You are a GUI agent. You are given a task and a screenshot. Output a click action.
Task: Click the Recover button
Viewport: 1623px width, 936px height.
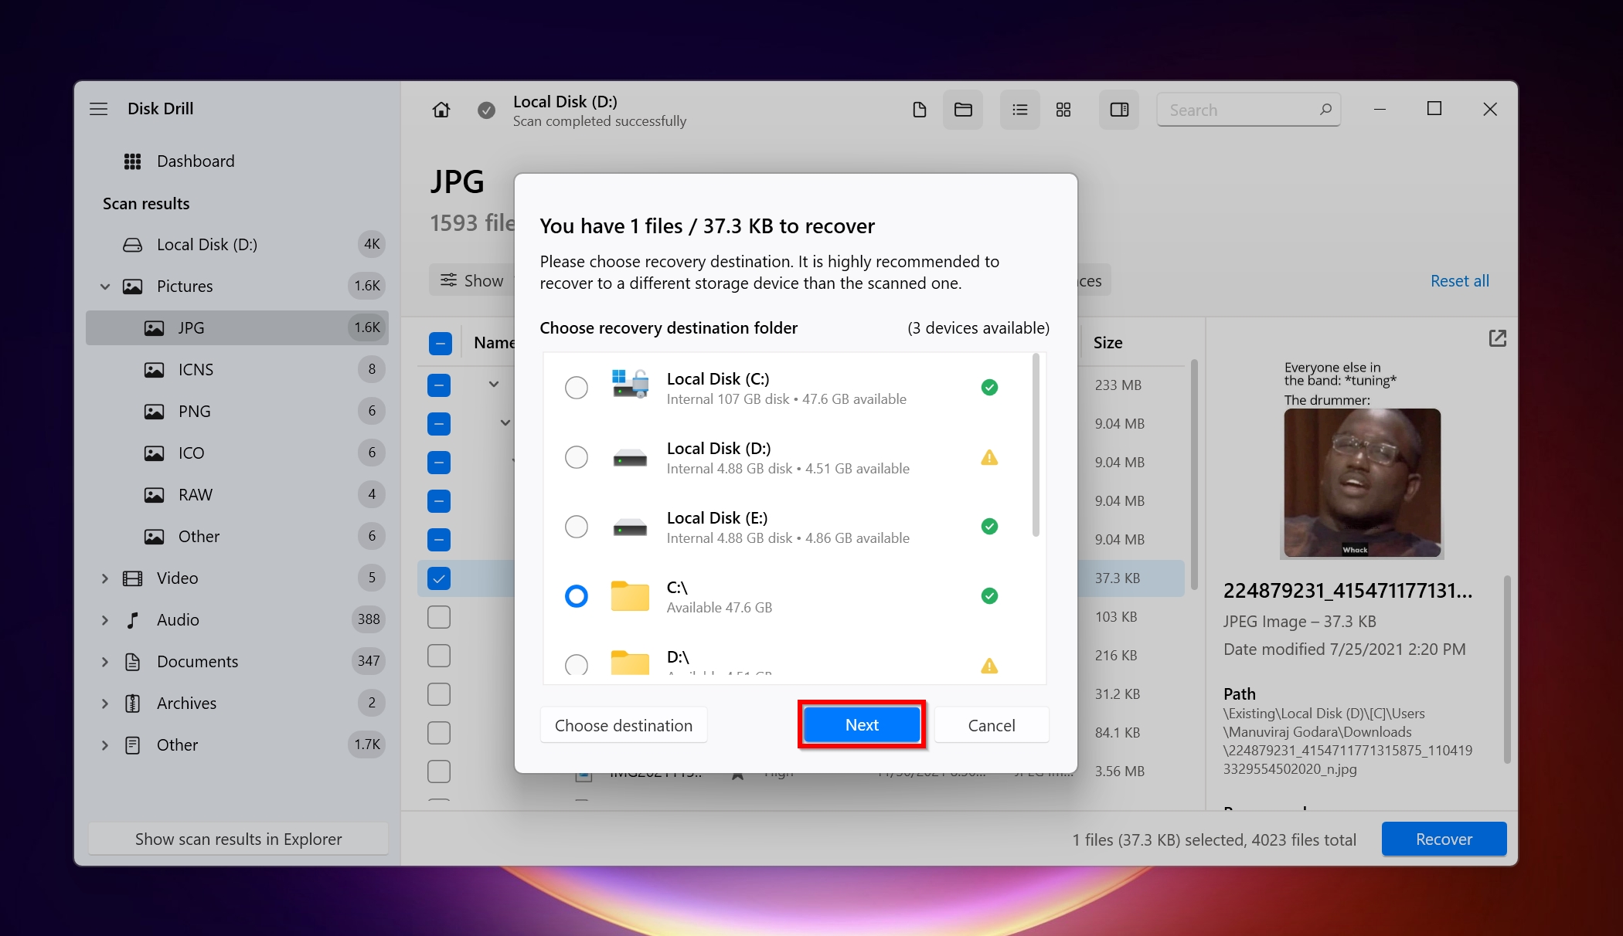[1444, 839]
